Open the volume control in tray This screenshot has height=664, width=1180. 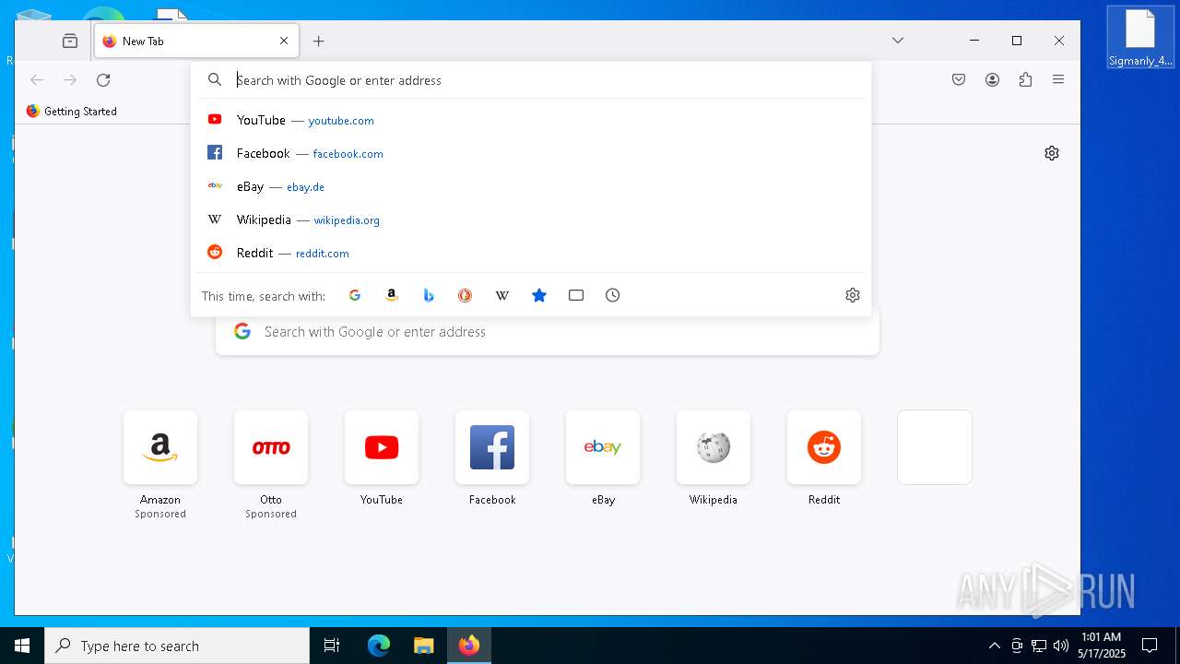(x=1061, y=646)
